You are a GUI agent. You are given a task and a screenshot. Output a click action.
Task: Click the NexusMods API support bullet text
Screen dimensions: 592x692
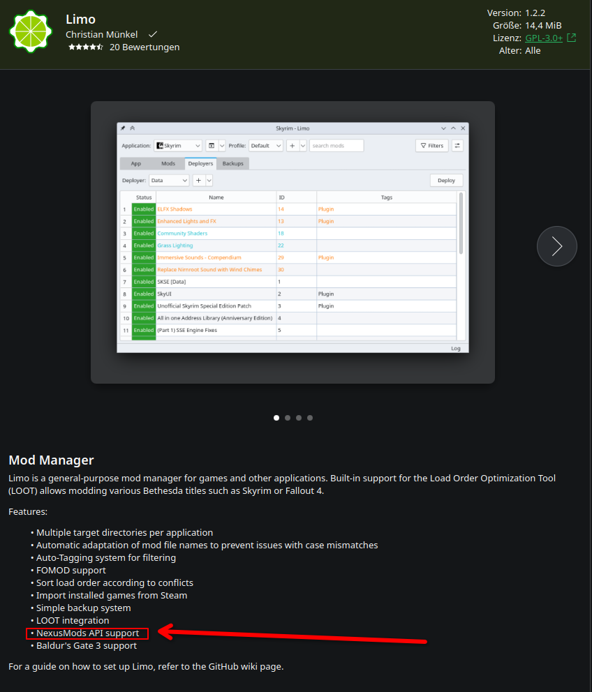pyautogui.click(x=87, y=633)
